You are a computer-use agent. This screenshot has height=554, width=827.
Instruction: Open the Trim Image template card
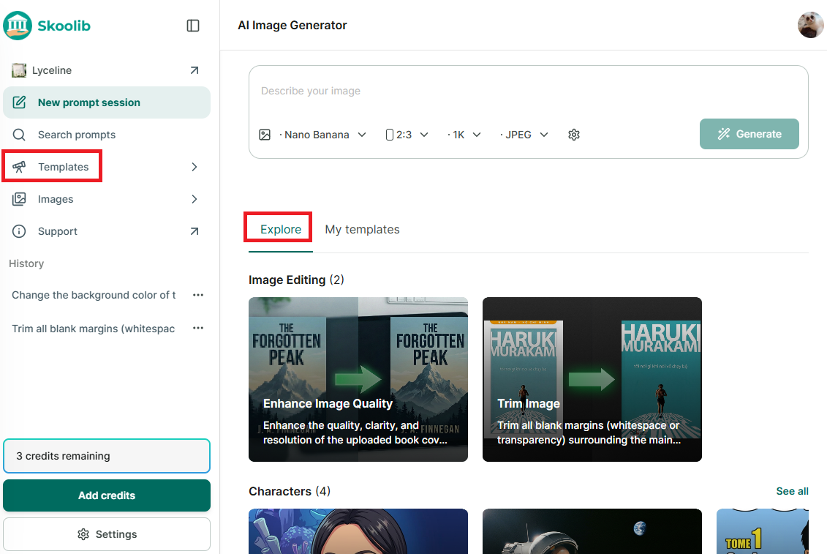[592, 379]
